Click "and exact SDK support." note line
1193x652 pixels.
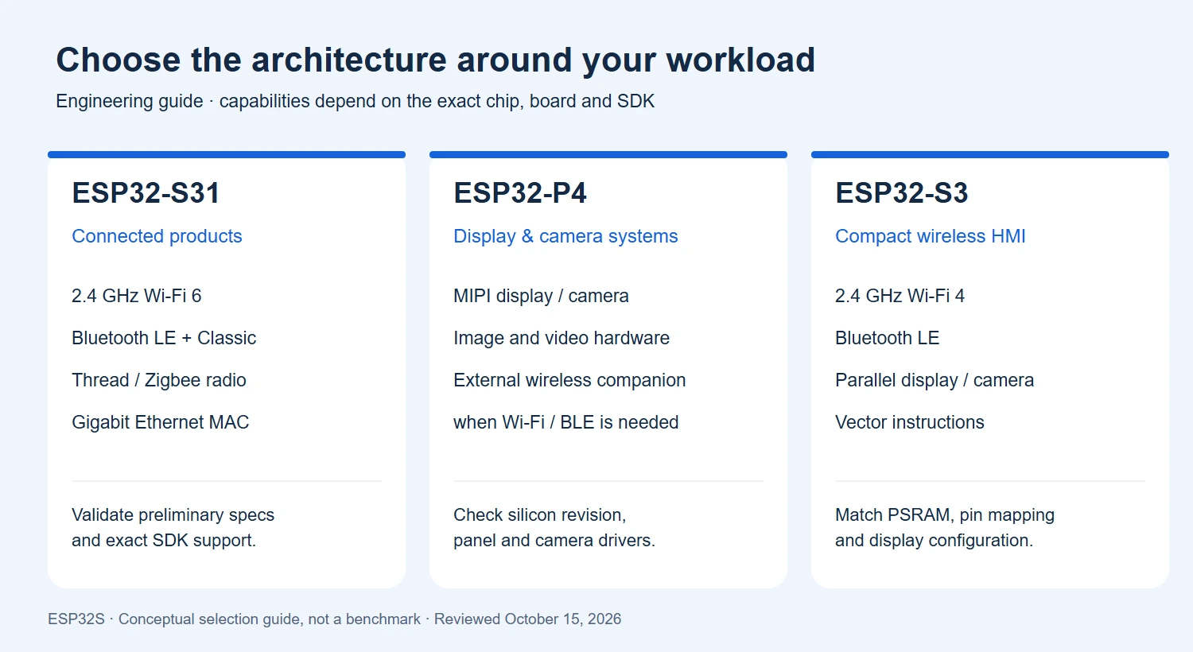coord(164,541)
